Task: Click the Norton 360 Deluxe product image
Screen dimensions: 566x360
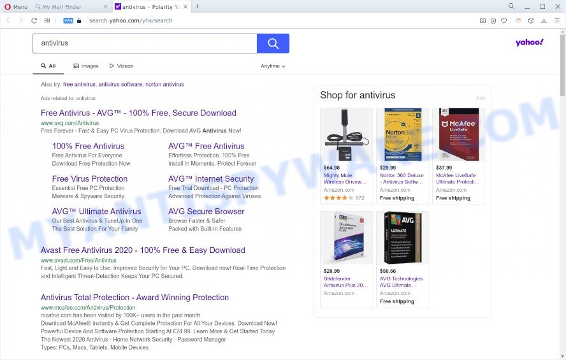Action: (402, 134)
